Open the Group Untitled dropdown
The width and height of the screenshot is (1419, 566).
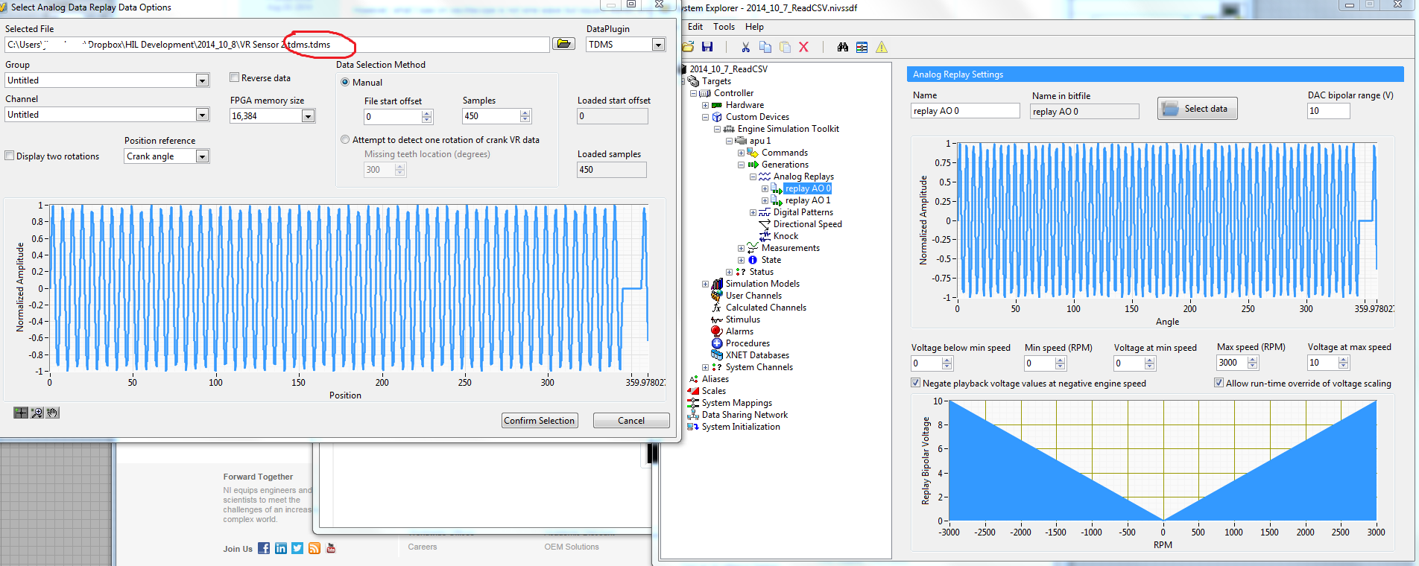click(202, 80)
